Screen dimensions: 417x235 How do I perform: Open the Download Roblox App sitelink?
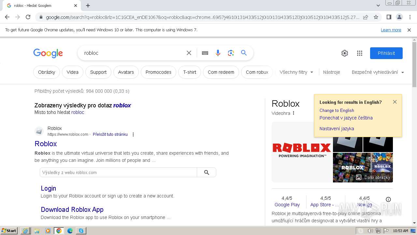(72, 210)
